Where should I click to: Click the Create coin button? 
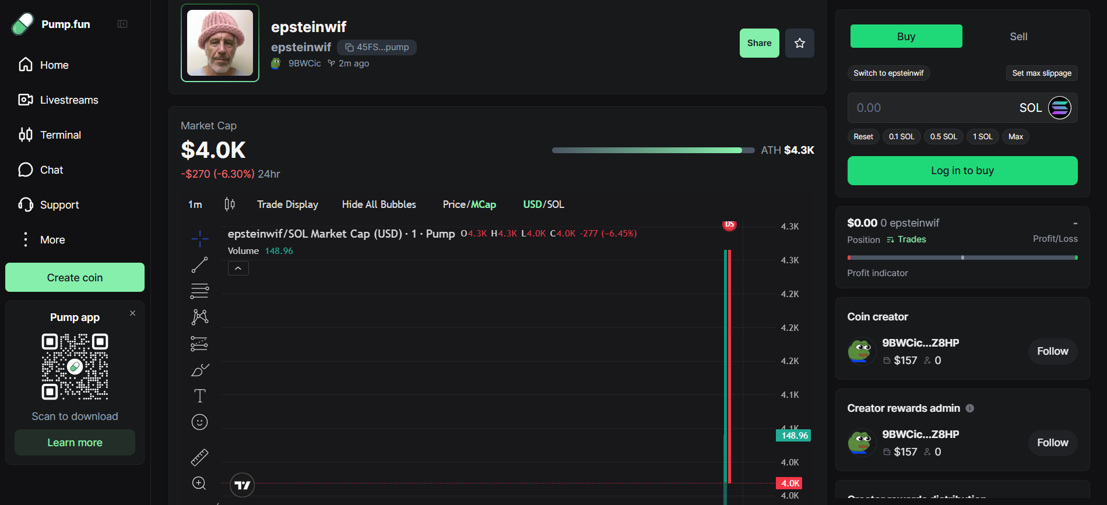pos(75,277)
